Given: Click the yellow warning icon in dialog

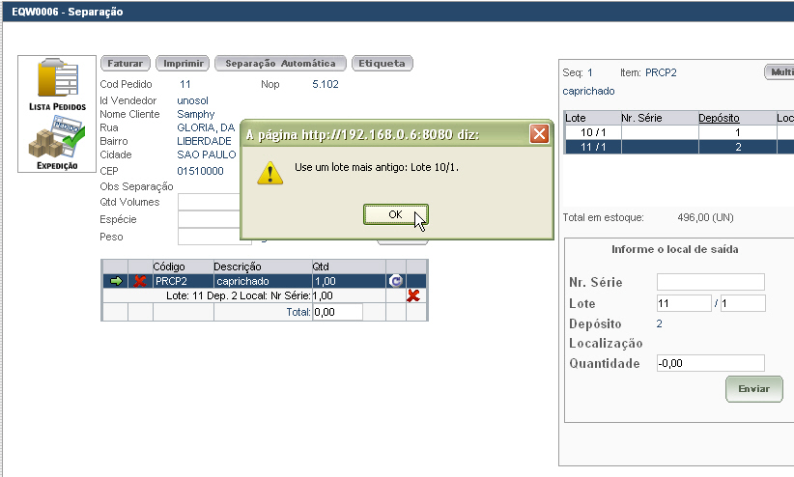Looking at the screenshot, I should 269,173.
